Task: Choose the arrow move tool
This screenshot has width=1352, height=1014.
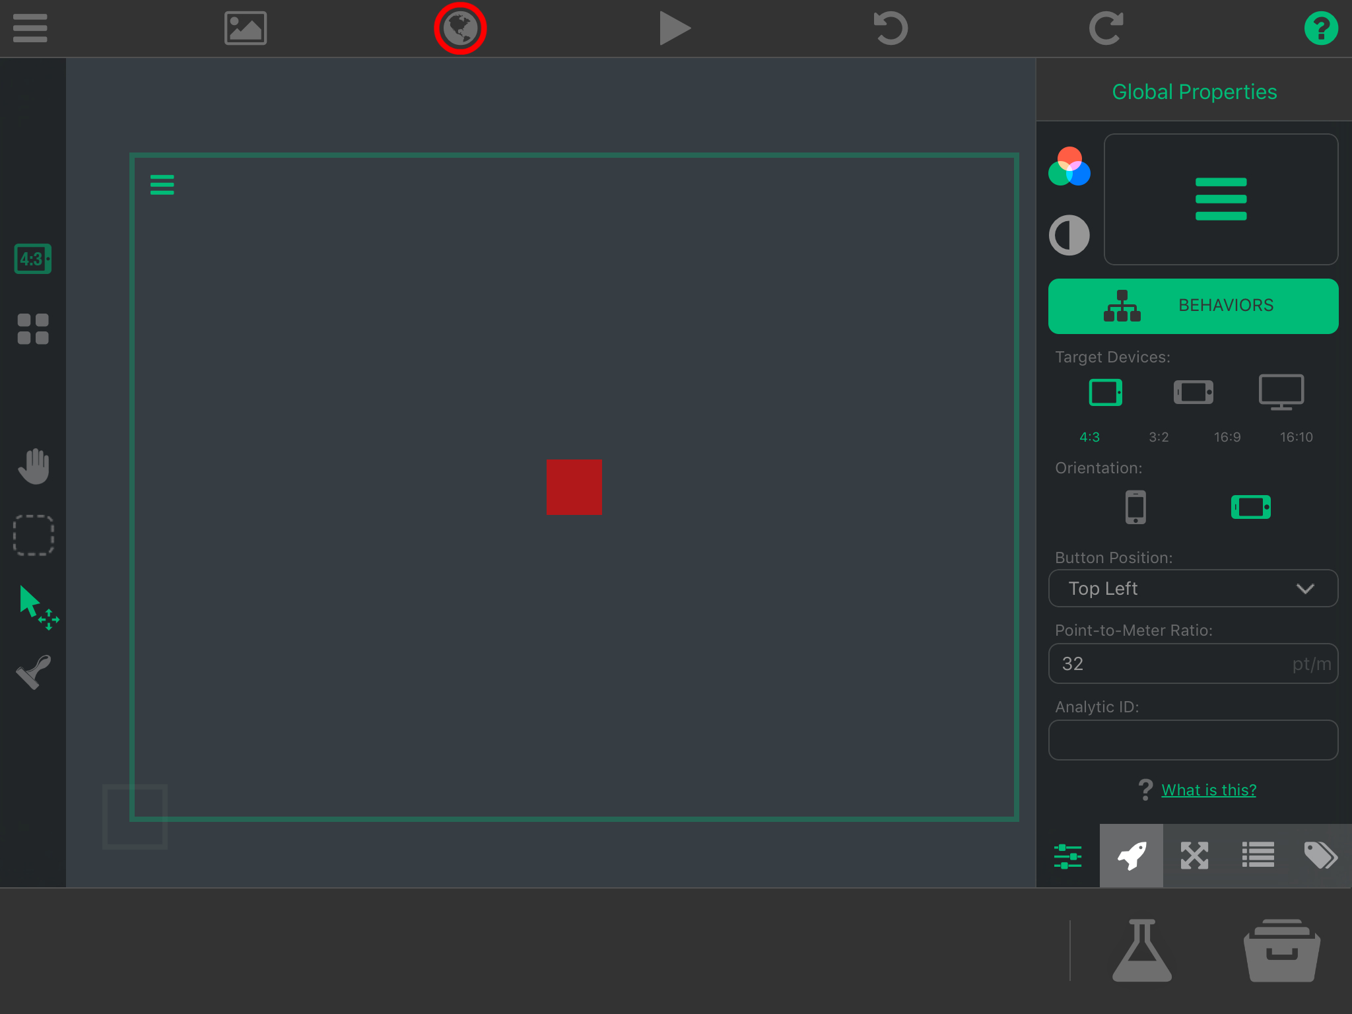Action: click(x=36, y=605)
